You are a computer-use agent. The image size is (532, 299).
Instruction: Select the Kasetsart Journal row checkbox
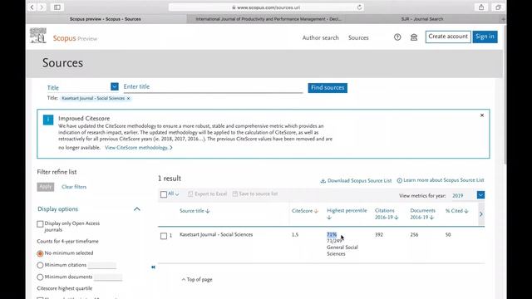click(164, 236)
